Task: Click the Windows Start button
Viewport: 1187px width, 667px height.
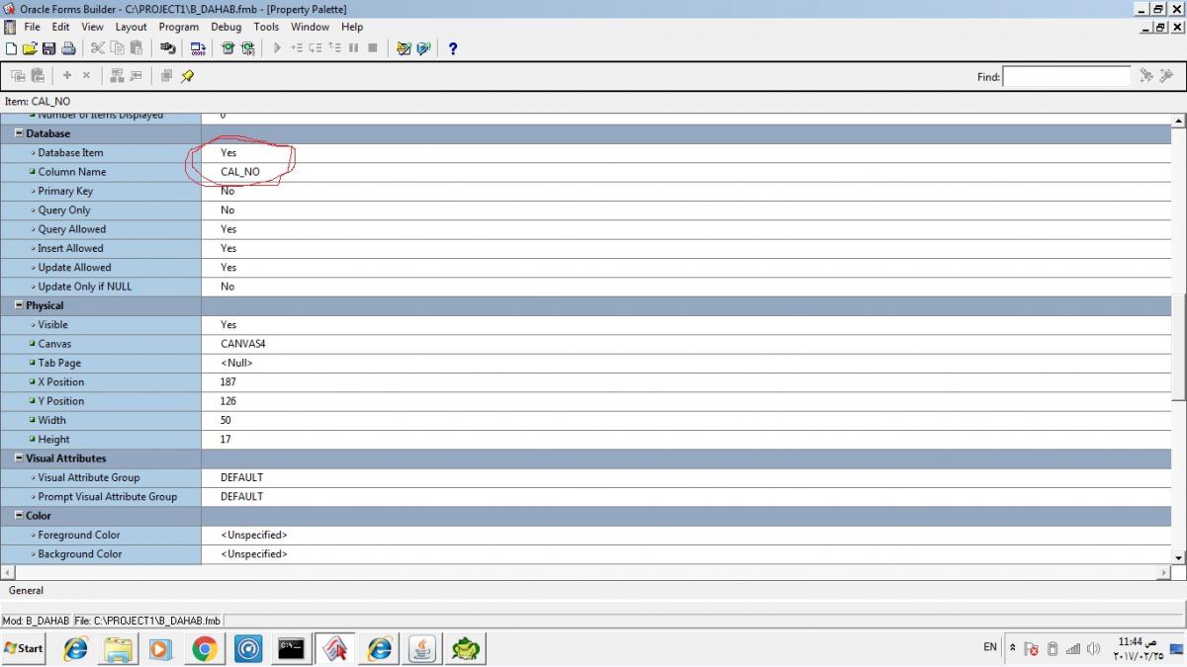Action: (x=24, y=648)
